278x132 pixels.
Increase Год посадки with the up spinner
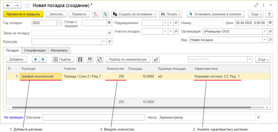pyautogui.click(x=59, y=21)
